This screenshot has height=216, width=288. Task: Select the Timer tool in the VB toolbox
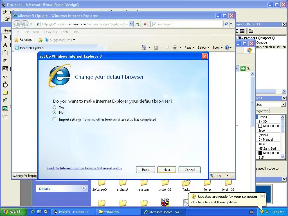5,84
